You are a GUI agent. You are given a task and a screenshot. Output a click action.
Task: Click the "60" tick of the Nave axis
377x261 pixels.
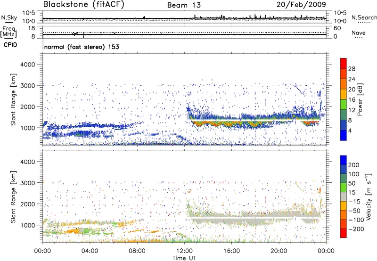[x=337, y=28]
